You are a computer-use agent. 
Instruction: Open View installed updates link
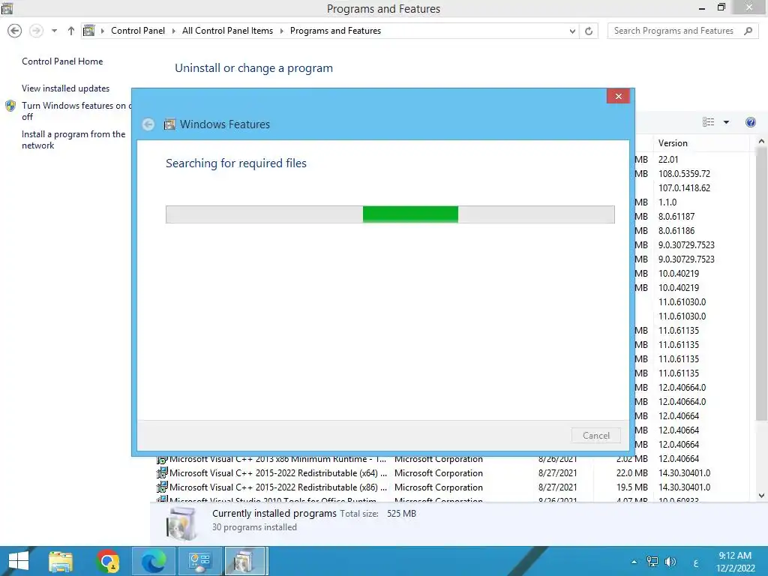(66, 88)
